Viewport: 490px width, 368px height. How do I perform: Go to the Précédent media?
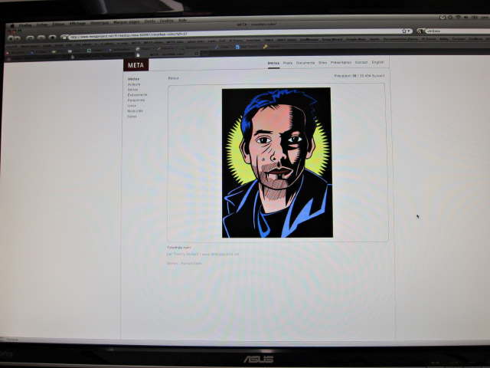[x=343, y=76]
